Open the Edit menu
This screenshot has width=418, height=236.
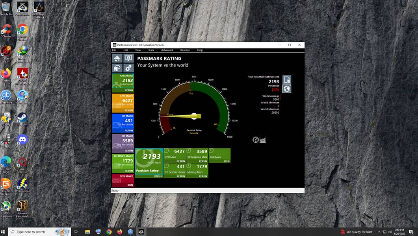point(126,50)
